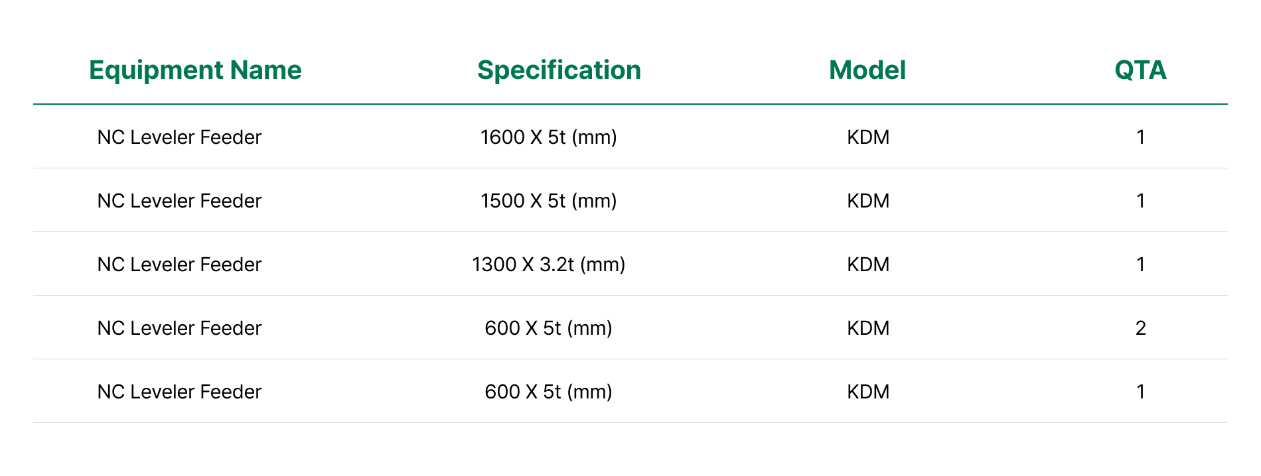
Task: Select the KDM model in the quantity 2 row
Action: (868, 328)
